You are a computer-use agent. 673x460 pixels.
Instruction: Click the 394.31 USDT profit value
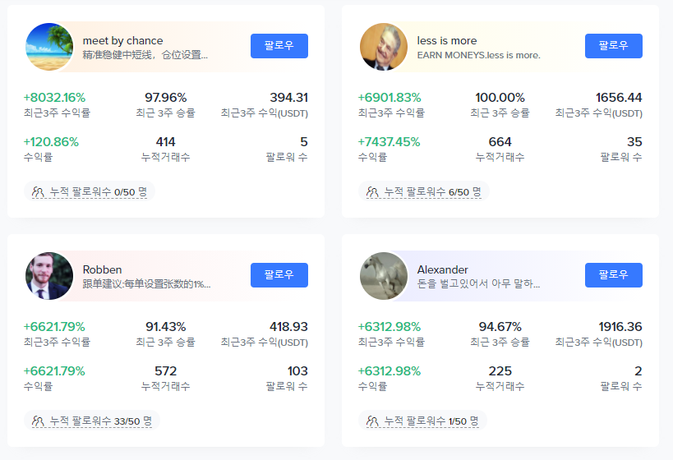(289, 98)
